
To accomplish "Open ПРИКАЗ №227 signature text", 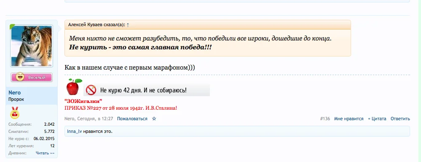I will [121, 108].
